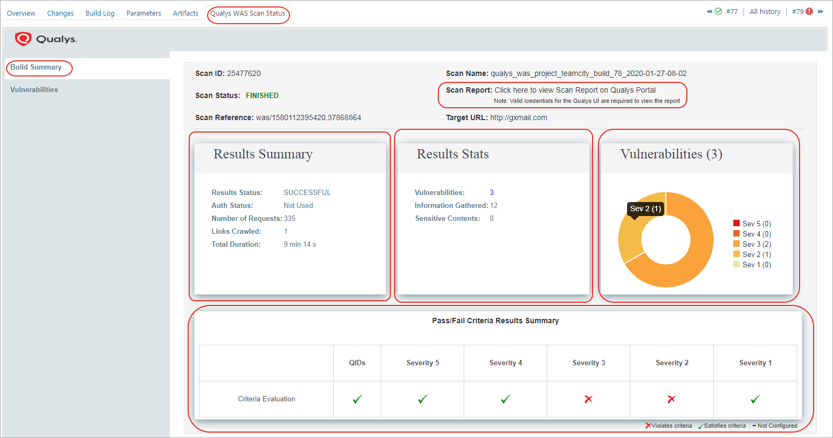The width and height of the screenshot is (833, 438).
Task: Go to next build using double-right arrows
Action: point(820,11)
